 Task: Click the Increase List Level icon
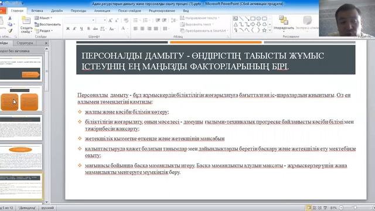(164, 21)
